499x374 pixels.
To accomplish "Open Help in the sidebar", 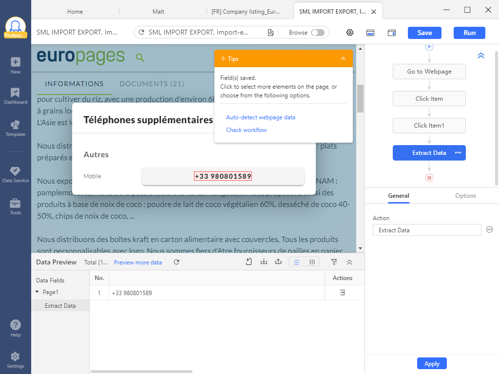I will 15,328.
